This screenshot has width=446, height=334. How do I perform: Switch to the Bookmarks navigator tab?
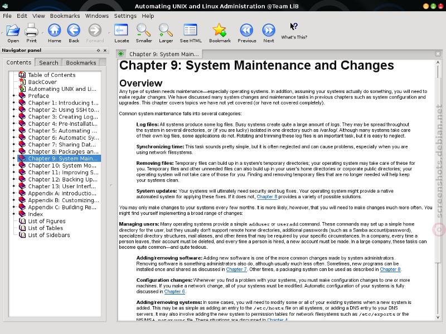[x=81, y=63]
